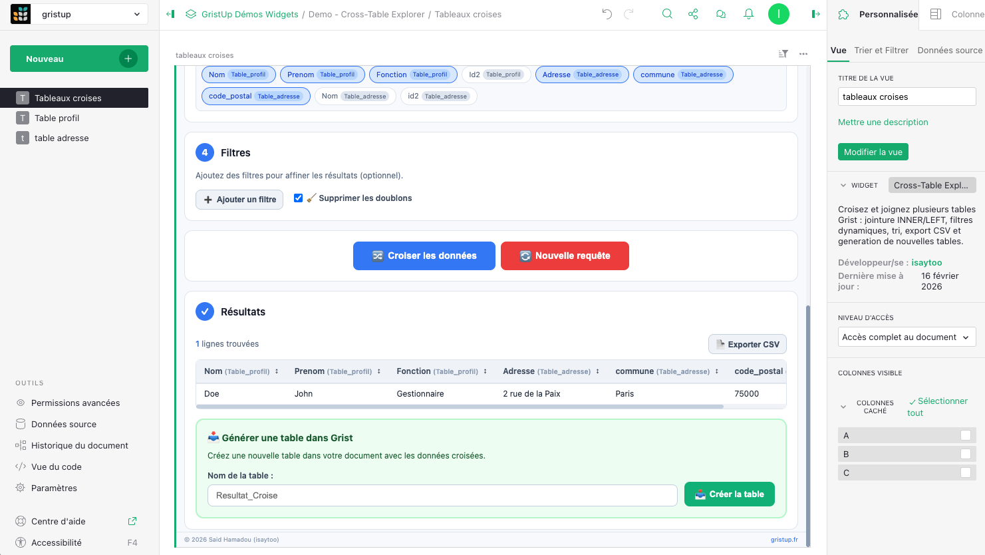Click the Nom de la table input field
Image resolution: width=985 pixels, height=555 pixels.
point(442,495)
